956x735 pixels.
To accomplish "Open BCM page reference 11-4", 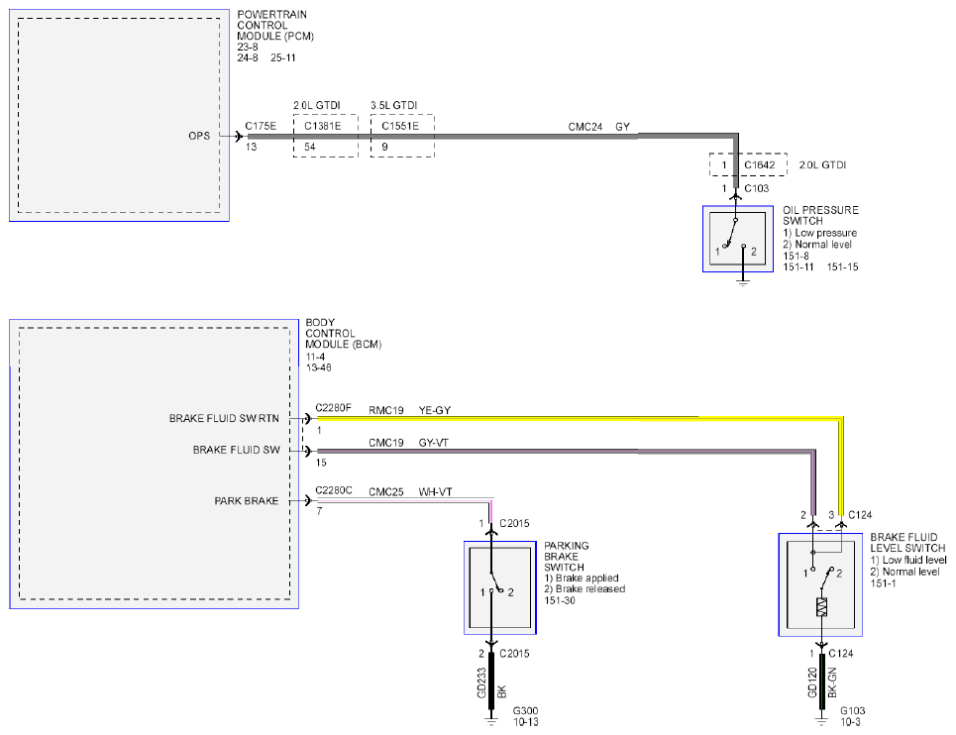I will pos(316,358).
